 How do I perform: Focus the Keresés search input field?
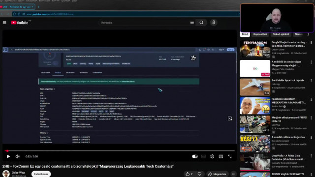click(x=145, y=23)
